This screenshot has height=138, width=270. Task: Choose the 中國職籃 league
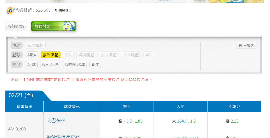click(109, 55)
